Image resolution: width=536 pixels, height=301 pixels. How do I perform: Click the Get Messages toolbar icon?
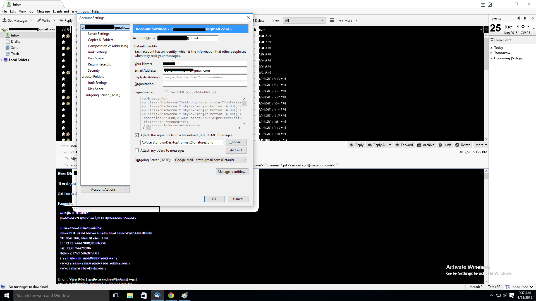(x=4, y=20)
